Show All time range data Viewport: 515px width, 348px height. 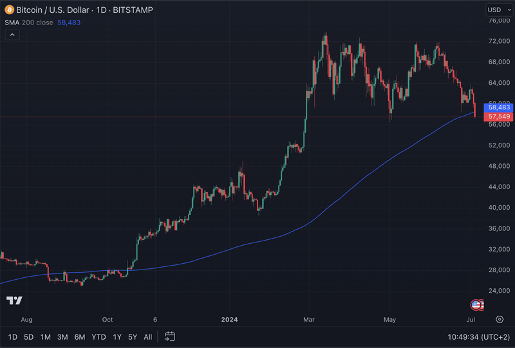148,336
